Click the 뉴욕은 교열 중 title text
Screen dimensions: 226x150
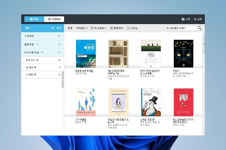(x=147, y=119)
